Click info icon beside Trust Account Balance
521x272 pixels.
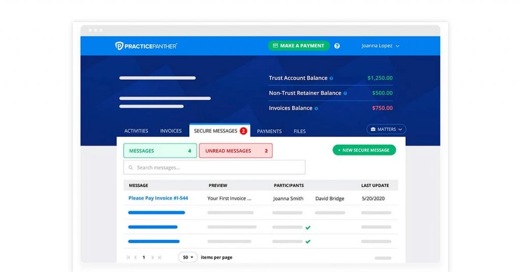pos(331,79)
